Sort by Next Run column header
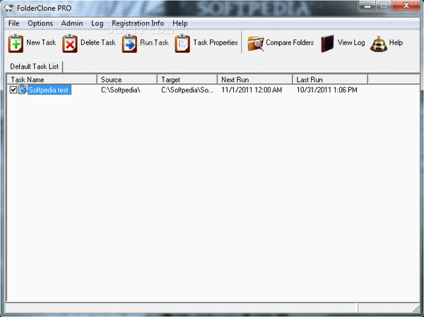Image resolution: width=424 pixels, height=317 pixels. click(x=254, y=80)
